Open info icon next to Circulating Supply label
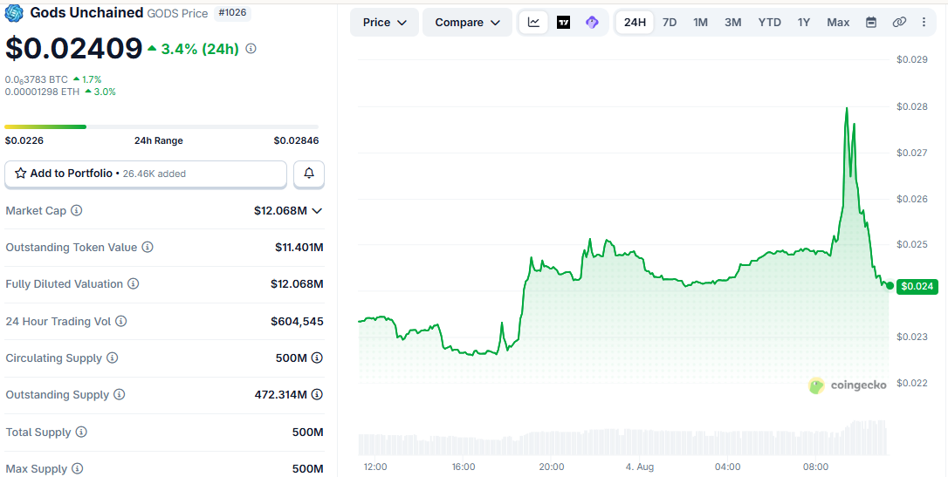 point(113,358)
